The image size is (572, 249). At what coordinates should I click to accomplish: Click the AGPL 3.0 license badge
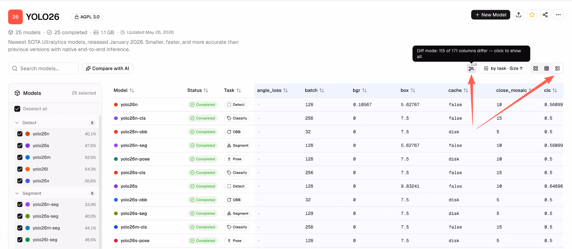[87, 17]
